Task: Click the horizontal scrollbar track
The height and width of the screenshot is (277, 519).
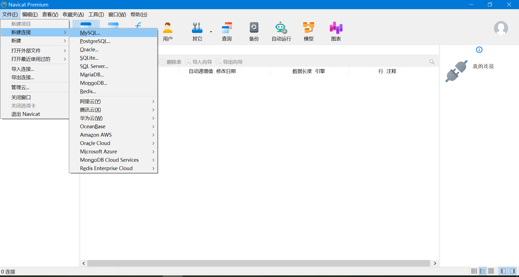Action: (259, 263)
